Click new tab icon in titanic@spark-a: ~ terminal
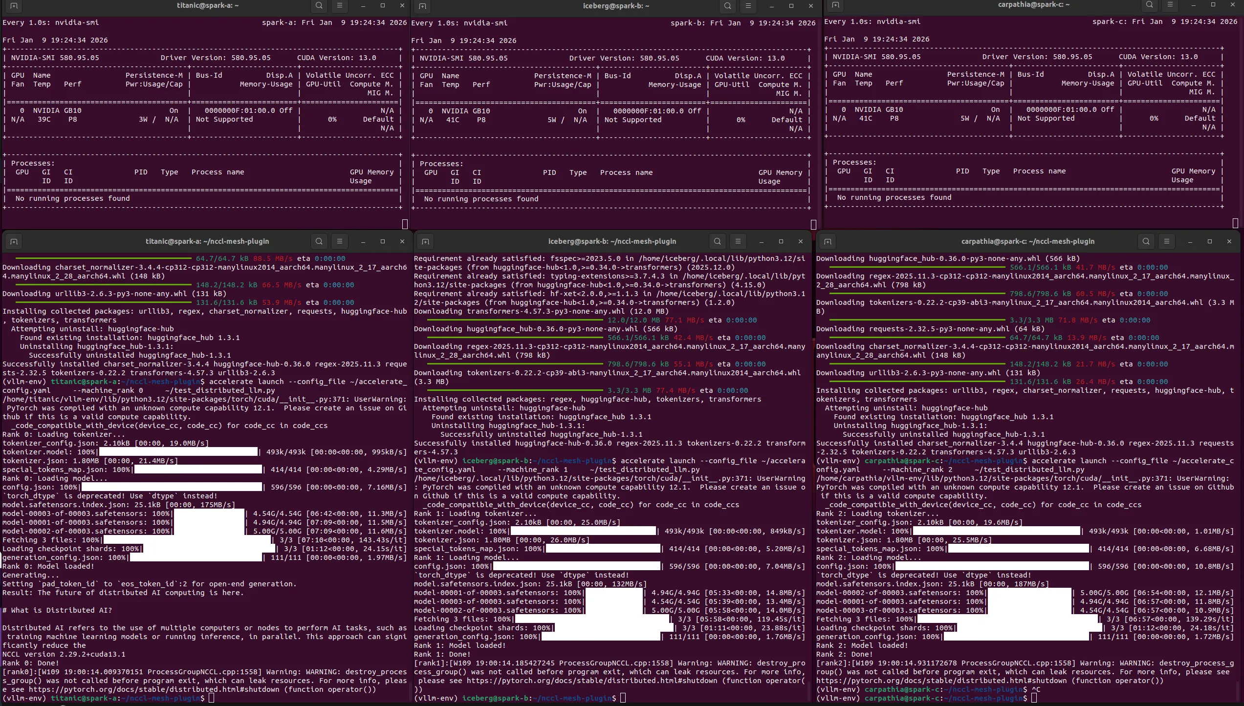This screenshot has height=706, width=1244. coord(14,6)
